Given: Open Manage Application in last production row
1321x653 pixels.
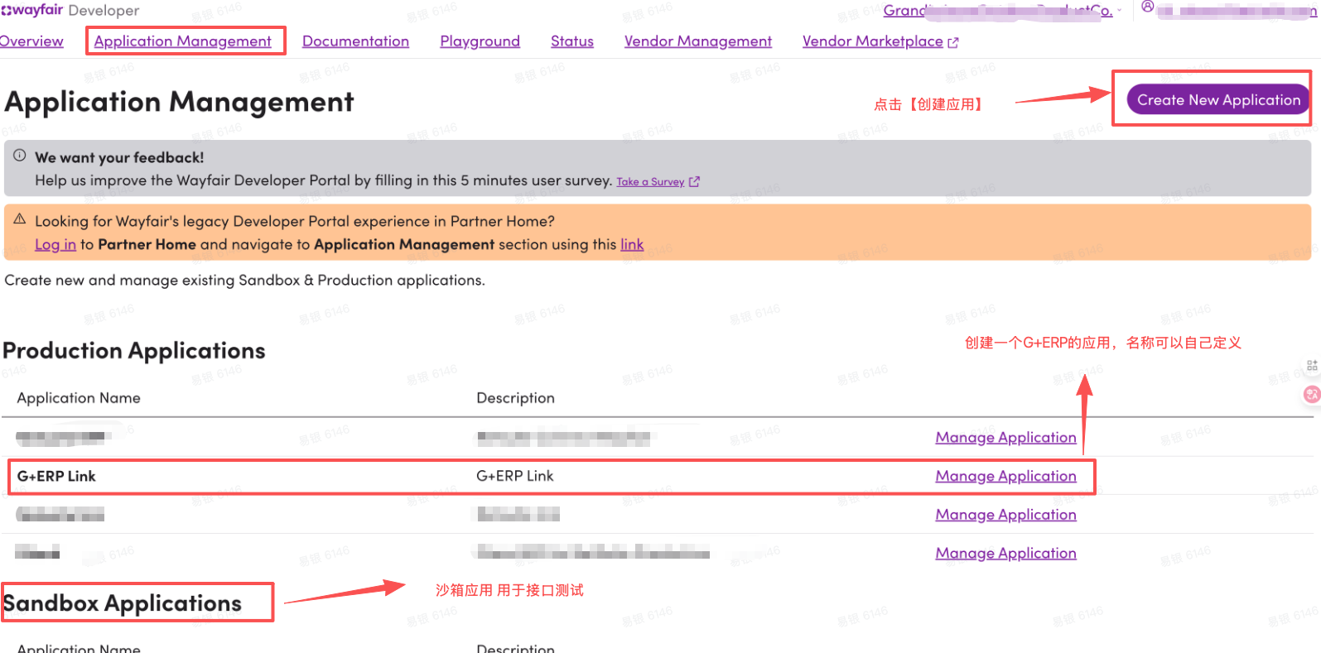Looking at the screenshot, I should point(1006,553).
